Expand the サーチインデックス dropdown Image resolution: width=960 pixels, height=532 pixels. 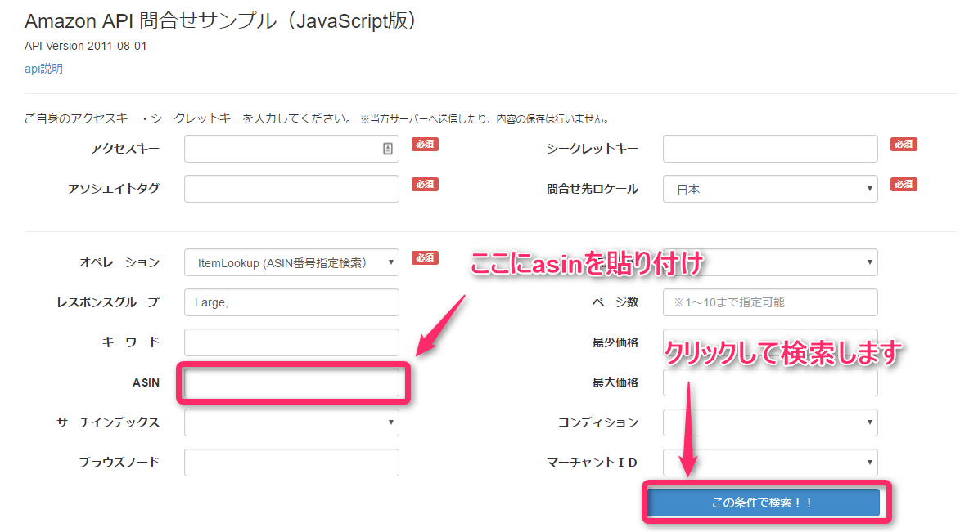pyautogui.click(x=291, y=422)
